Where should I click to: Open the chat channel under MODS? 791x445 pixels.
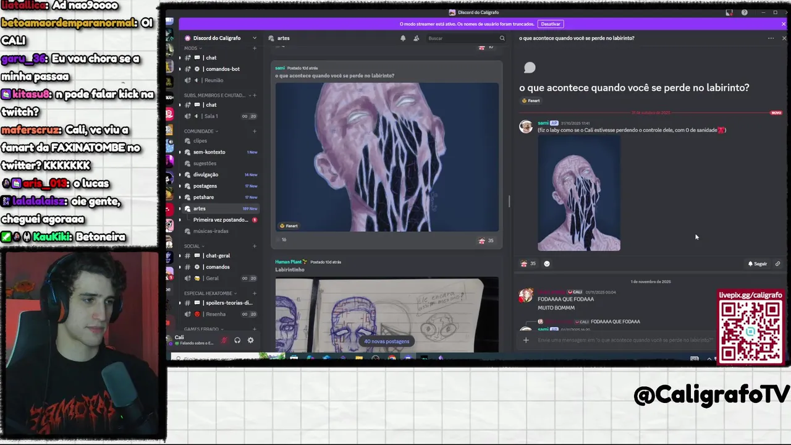[219, 57]
